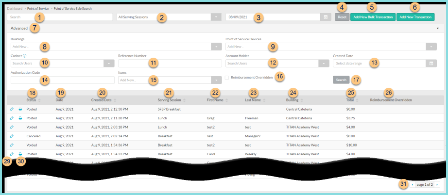The height and width of the screenshot is (195, 448).
Task: Click Add New Transaction button
Action: (x=415, y=17)
